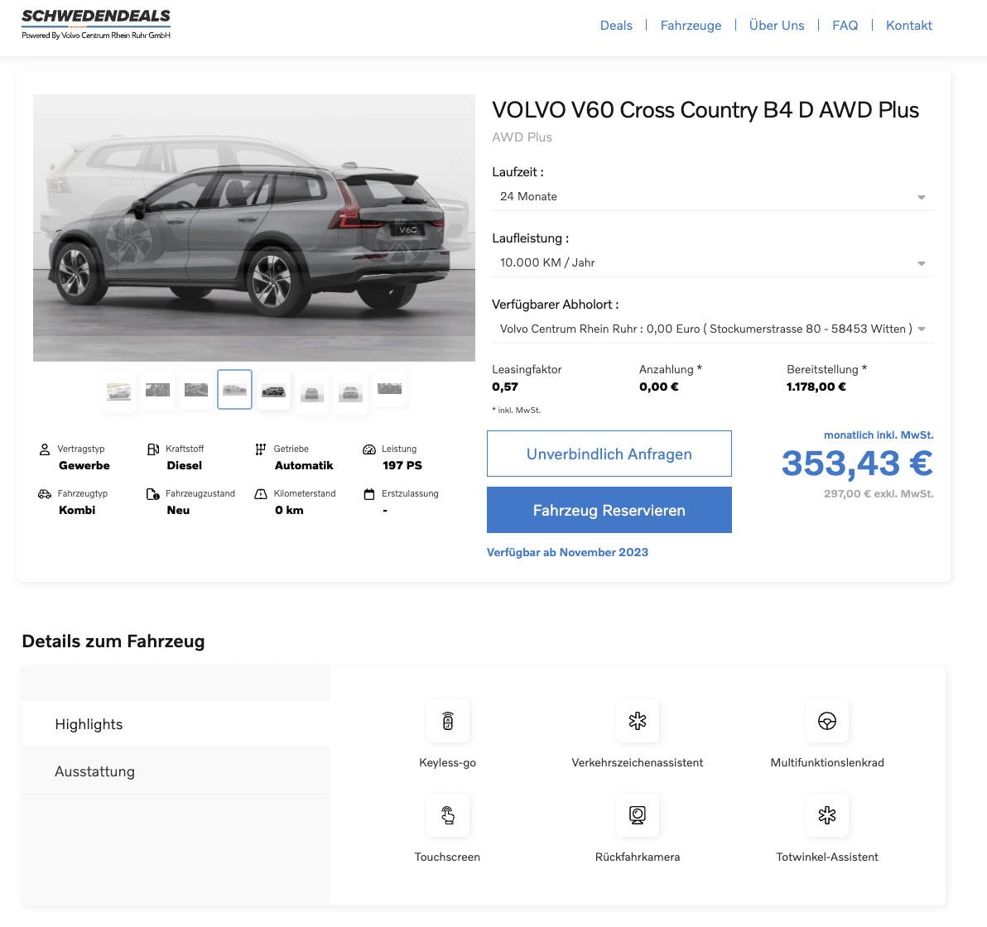The image size is (987, 927).
Task: Click the Leistung speedometer icon
Action: click(x=369, y=449)
